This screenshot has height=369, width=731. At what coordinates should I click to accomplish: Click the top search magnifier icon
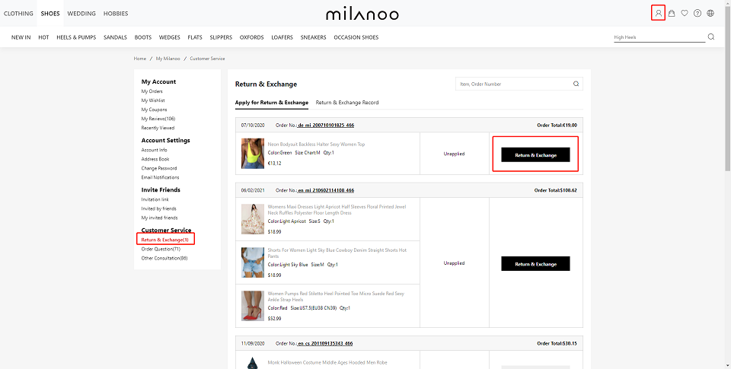pyautogui.click(x=711, y=37)
